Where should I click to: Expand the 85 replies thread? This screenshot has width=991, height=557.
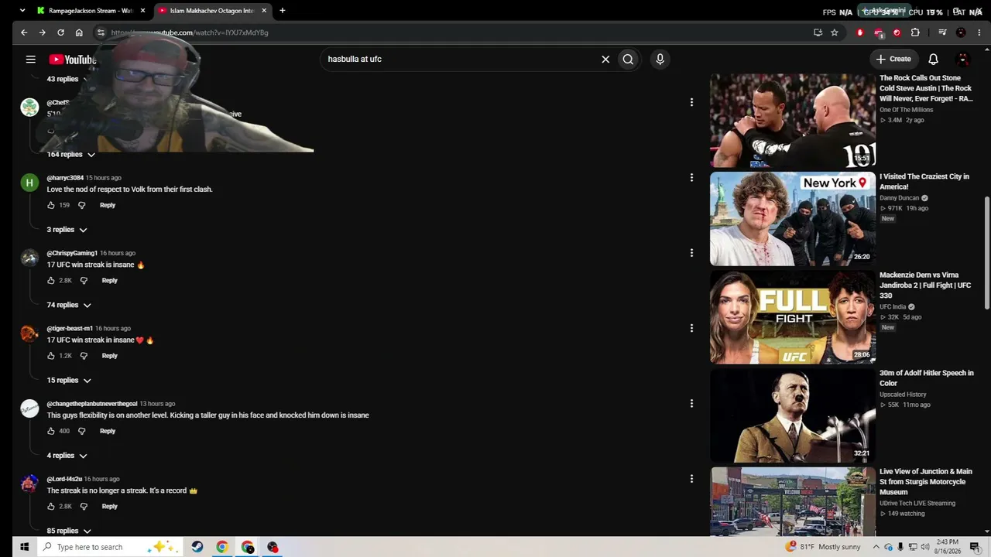click(x=69, y=531)
